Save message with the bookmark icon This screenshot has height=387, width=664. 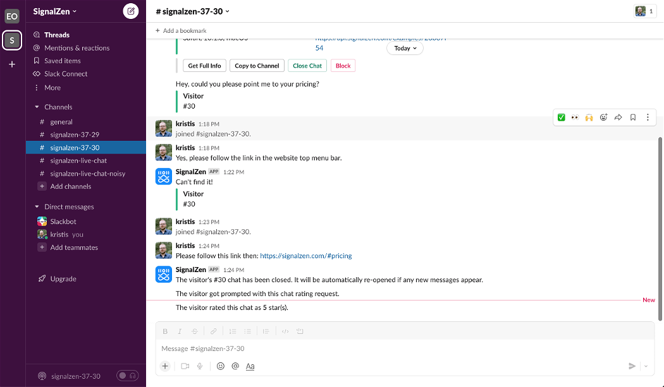tap(632, 117)
